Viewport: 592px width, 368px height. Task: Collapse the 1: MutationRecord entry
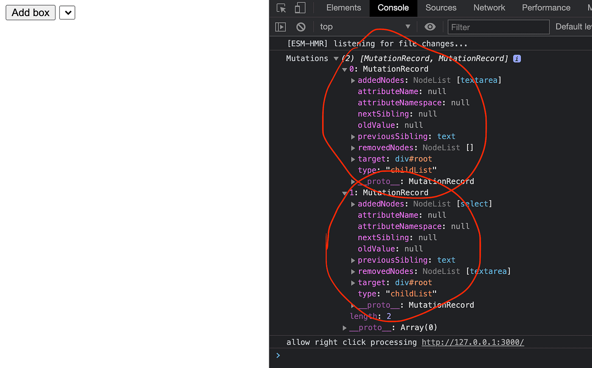coord(345,193)
